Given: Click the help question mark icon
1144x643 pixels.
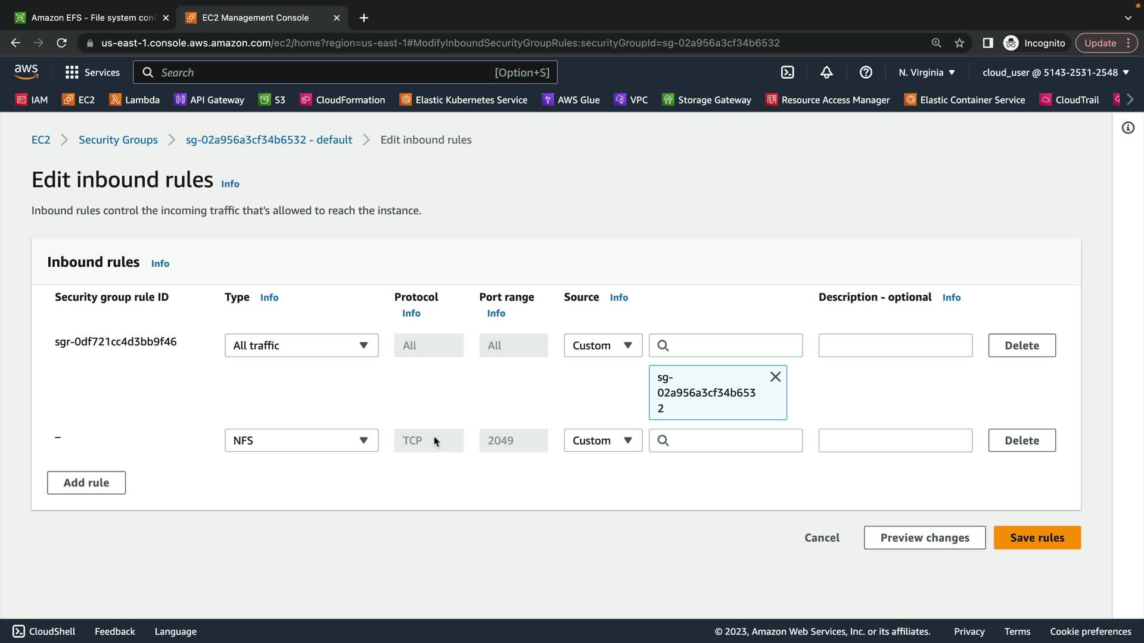Looking at the screenshot, I should [866, 72].
